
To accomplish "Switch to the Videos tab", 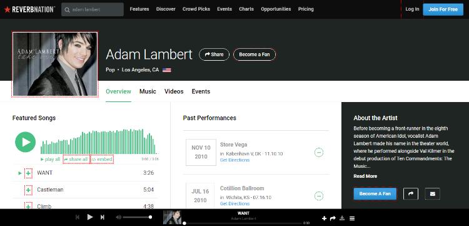I will 174,91.
